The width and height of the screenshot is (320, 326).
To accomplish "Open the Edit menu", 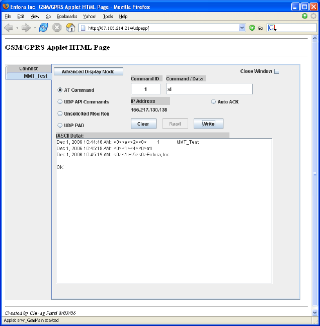I will pos(21,17).
